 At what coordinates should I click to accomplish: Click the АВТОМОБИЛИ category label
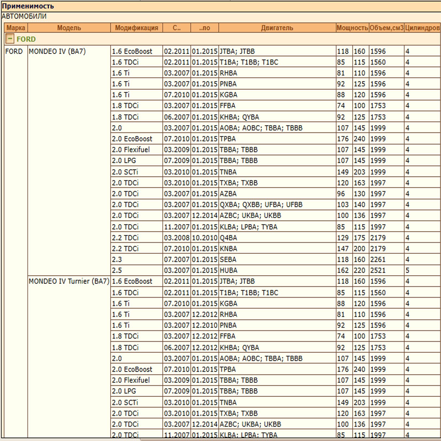click(x=24, y=16)
